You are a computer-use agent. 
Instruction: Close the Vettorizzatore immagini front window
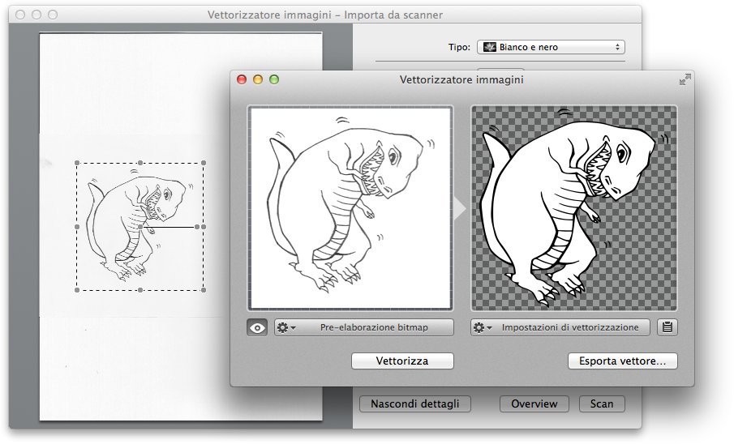pyautogui.click(x=242, y=79)
